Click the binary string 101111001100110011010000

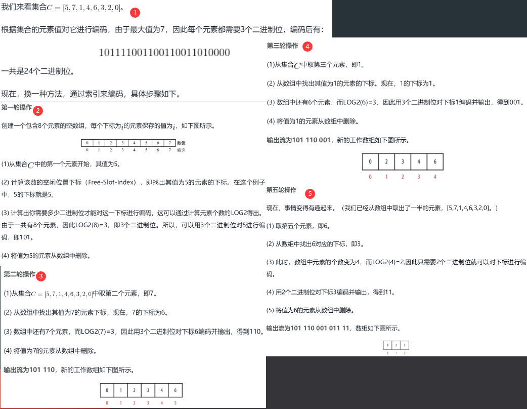coord(164,53)
